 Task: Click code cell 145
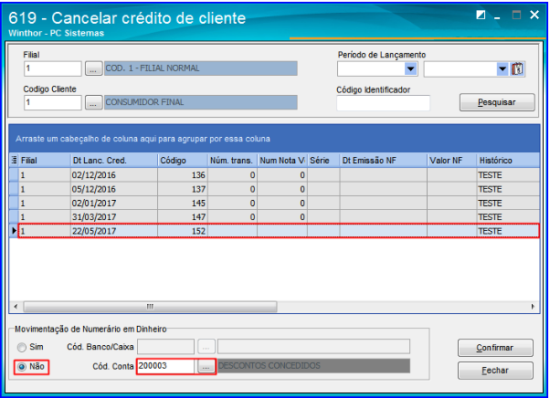click(183, 204)
